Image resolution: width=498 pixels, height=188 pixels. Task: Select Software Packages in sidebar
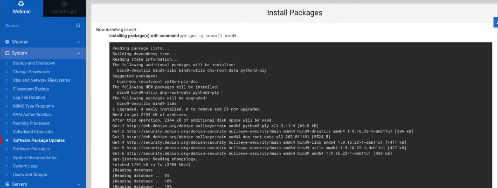[x=31, y=149]
